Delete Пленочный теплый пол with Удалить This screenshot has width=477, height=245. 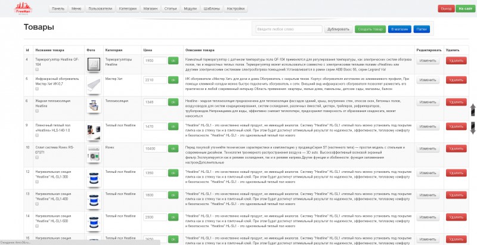coord(456,126)
